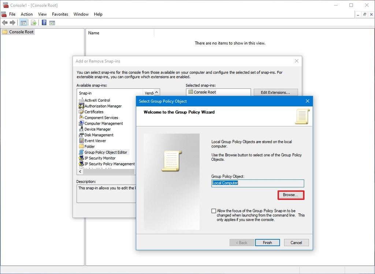The width and height of the screenshot is (375, 274).
Task: Pick the IP Security Monitor snap-in
Action: point(100,158)
